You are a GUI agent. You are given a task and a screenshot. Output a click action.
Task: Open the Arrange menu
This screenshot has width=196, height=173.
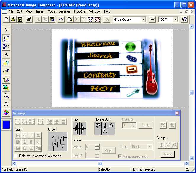65,11
